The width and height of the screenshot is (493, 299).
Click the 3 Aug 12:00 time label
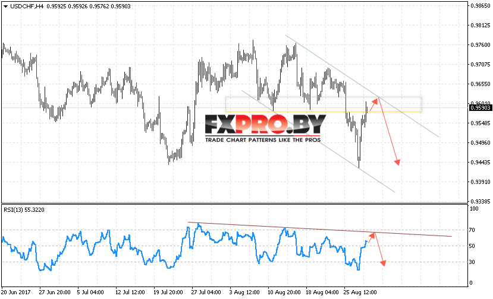pos(244,292)
